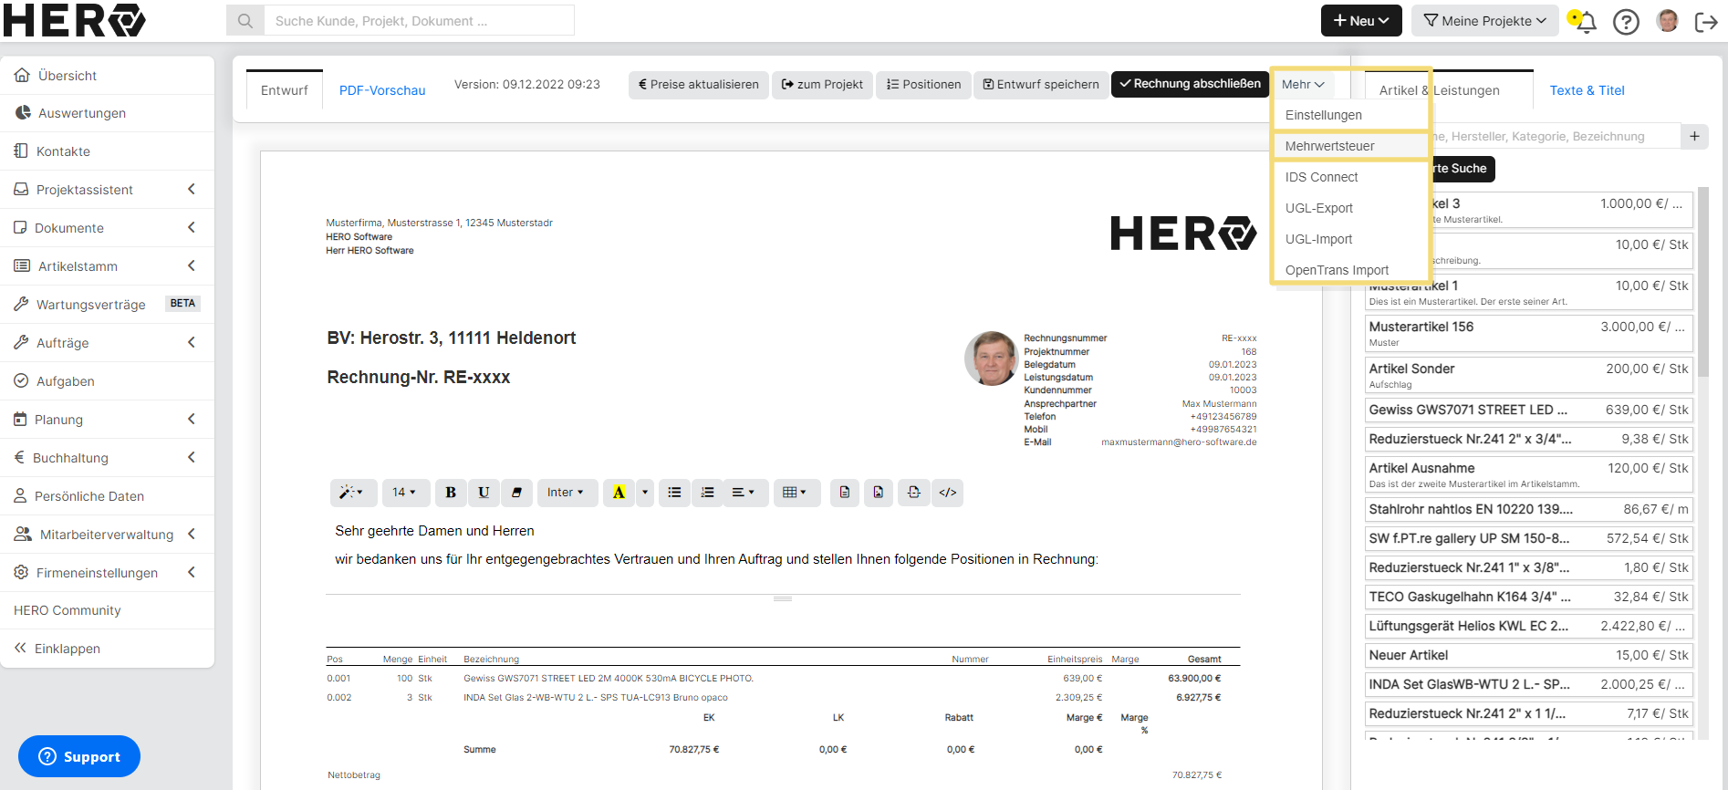
Task: Click Preise aktualisieren button
Action: coord(699,85)
